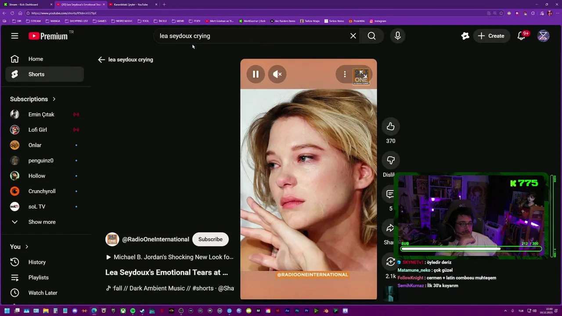Open Crunchyroll subscription channel
The width and height of the screenshot is (562, 316).
(x=44, y=191)
